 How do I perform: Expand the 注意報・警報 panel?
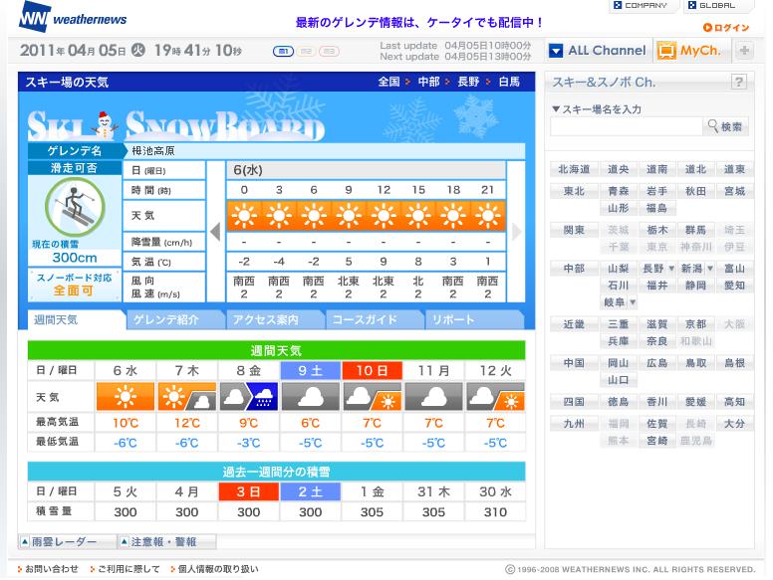(x=167, y=542)
